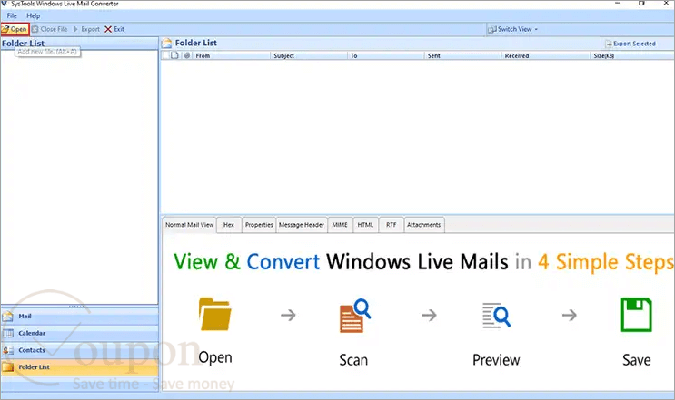Click the Contacts card icon
Image resolution: width=675 pixels, height=400 pixels.
[8, 351]
